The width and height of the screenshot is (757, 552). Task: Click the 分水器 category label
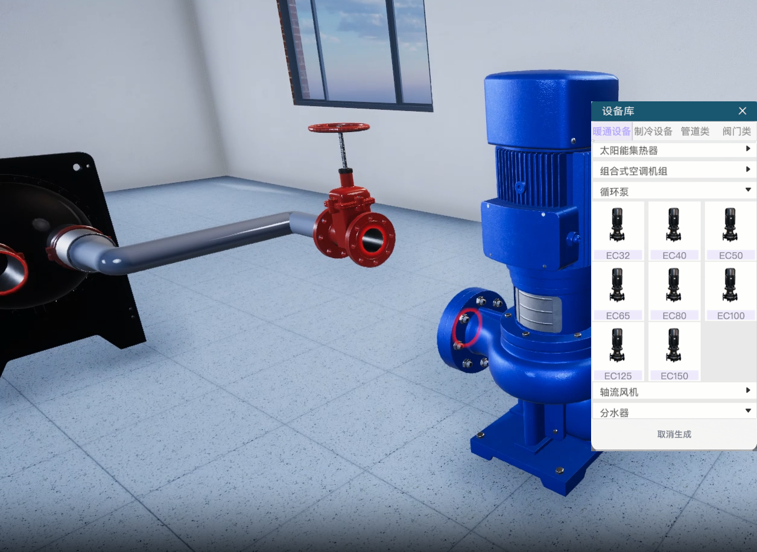(x=614, y=413)
